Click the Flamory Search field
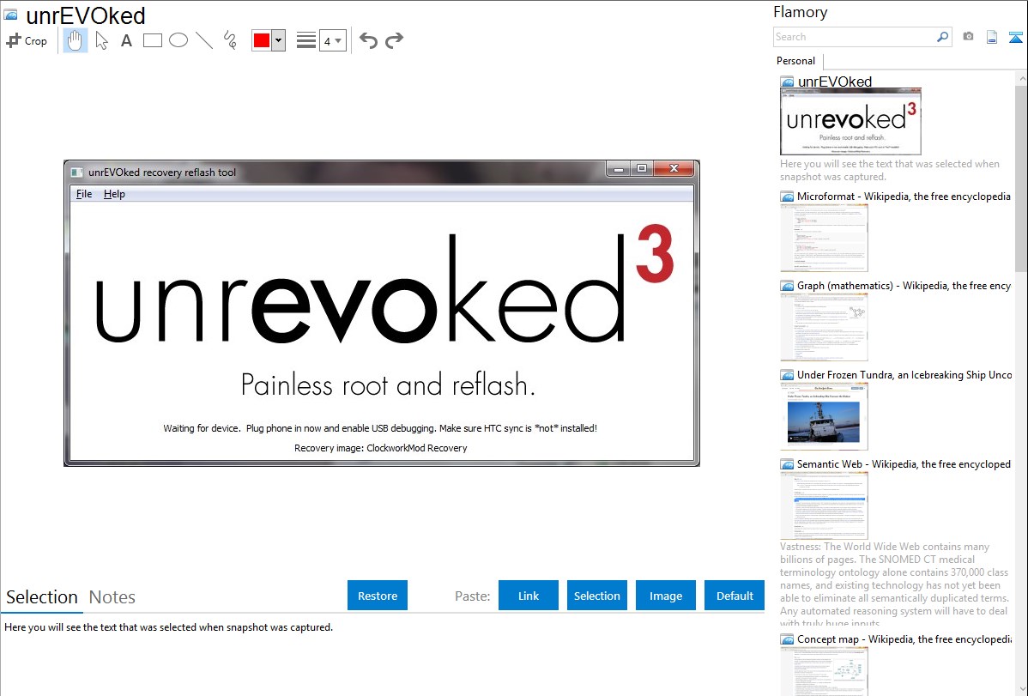 coord(855,37)
